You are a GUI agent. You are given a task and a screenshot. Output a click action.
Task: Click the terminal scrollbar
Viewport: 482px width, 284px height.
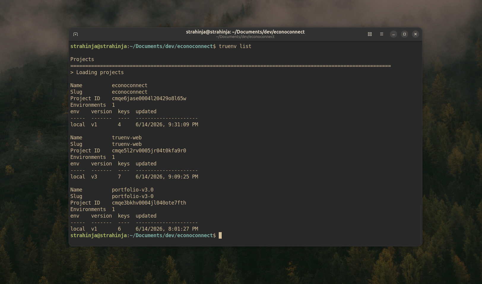pos(421,224)
